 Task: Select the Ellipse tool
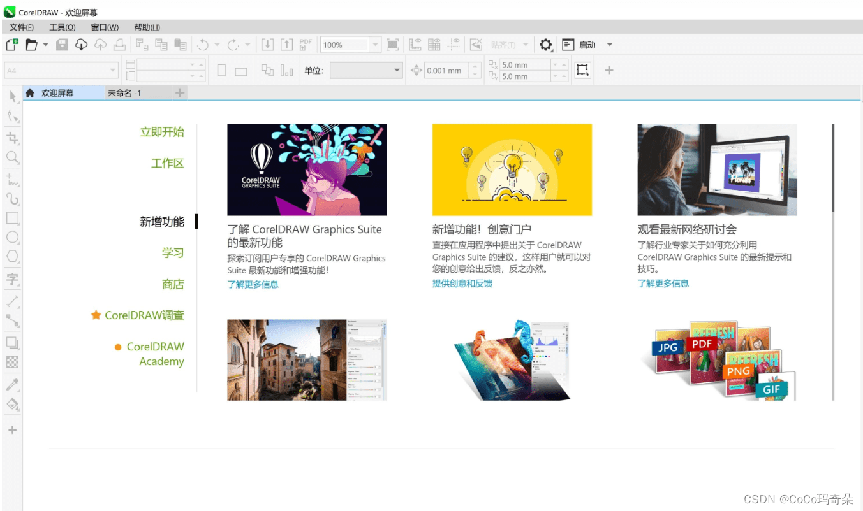[x=12, y=237]
